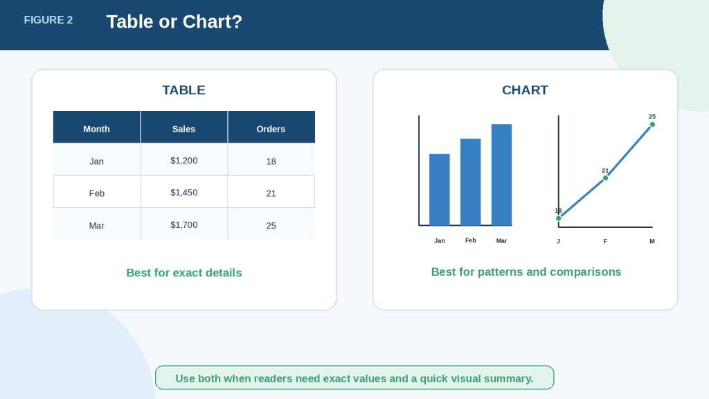This screenshot has width=709, height=399.
Task: Click the 'Use both when readers need' callout
Action: (x=354, y=378)
